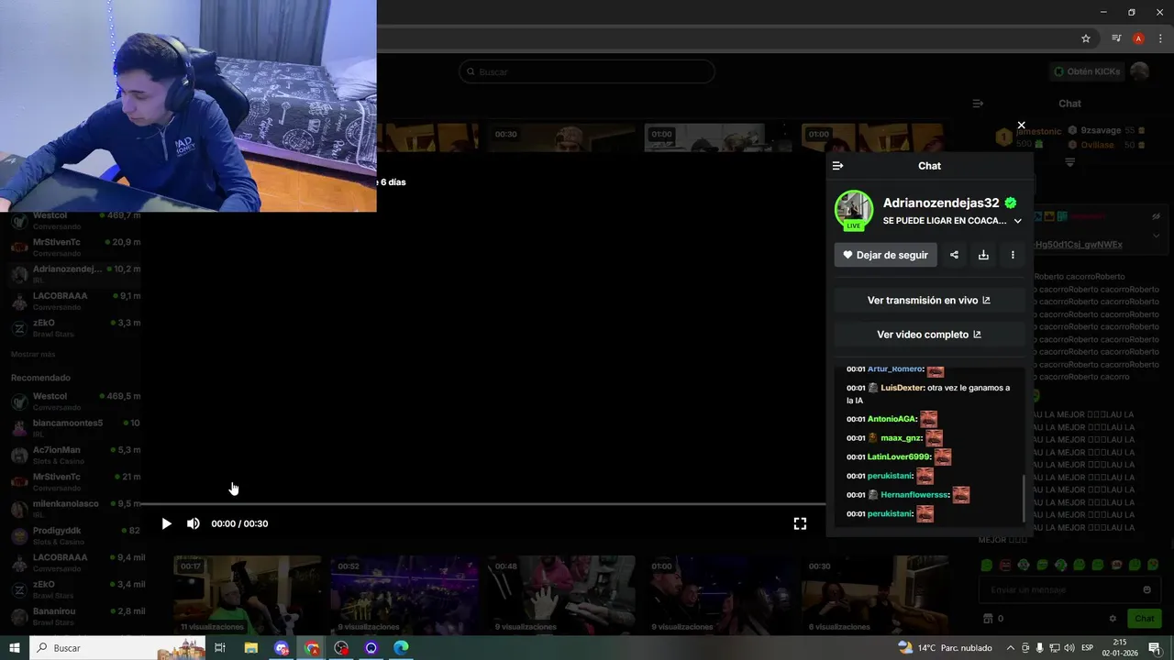Open the Windows notification center
The height and width of the screenshot is (660, 1174).
[1154, 648]
